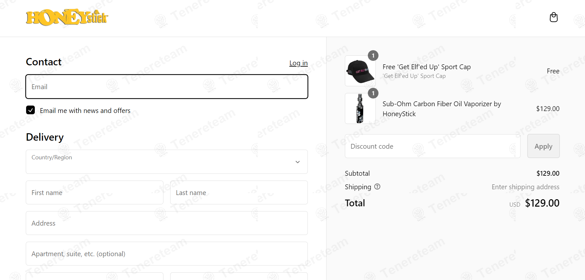Click the Free 'Get Elf'ed Up' Sport Cap title
This screenshot has width=585, height=280.
point(426,67)
